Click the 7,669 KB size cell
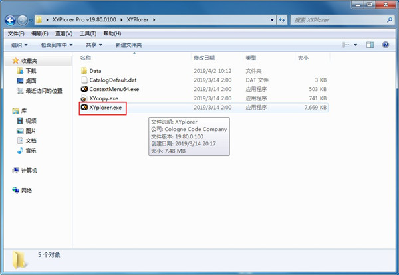Viewport: 399px width, 275px height. coord(315,107)
